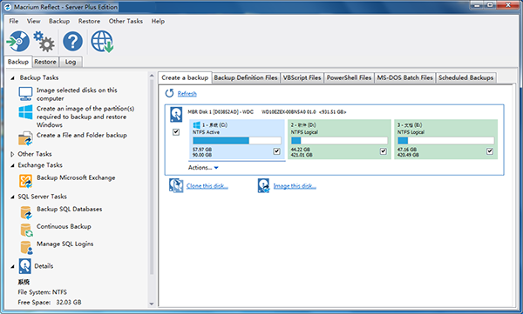This screenshot has width=523, height=314.
Task: Expand the Other Tasks tree section
Action: click(12, 154)
